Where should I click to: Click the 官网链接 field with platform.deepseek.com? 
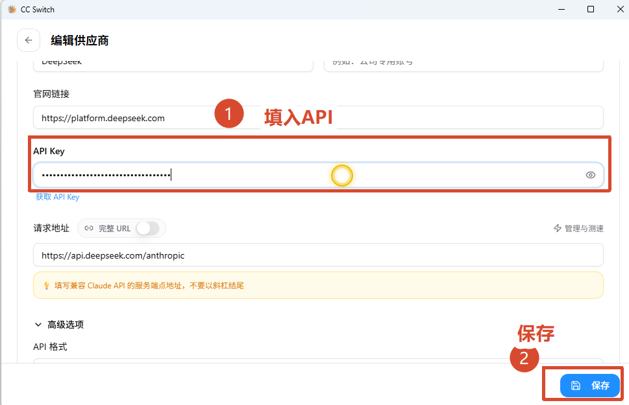(x=318, y=118)
